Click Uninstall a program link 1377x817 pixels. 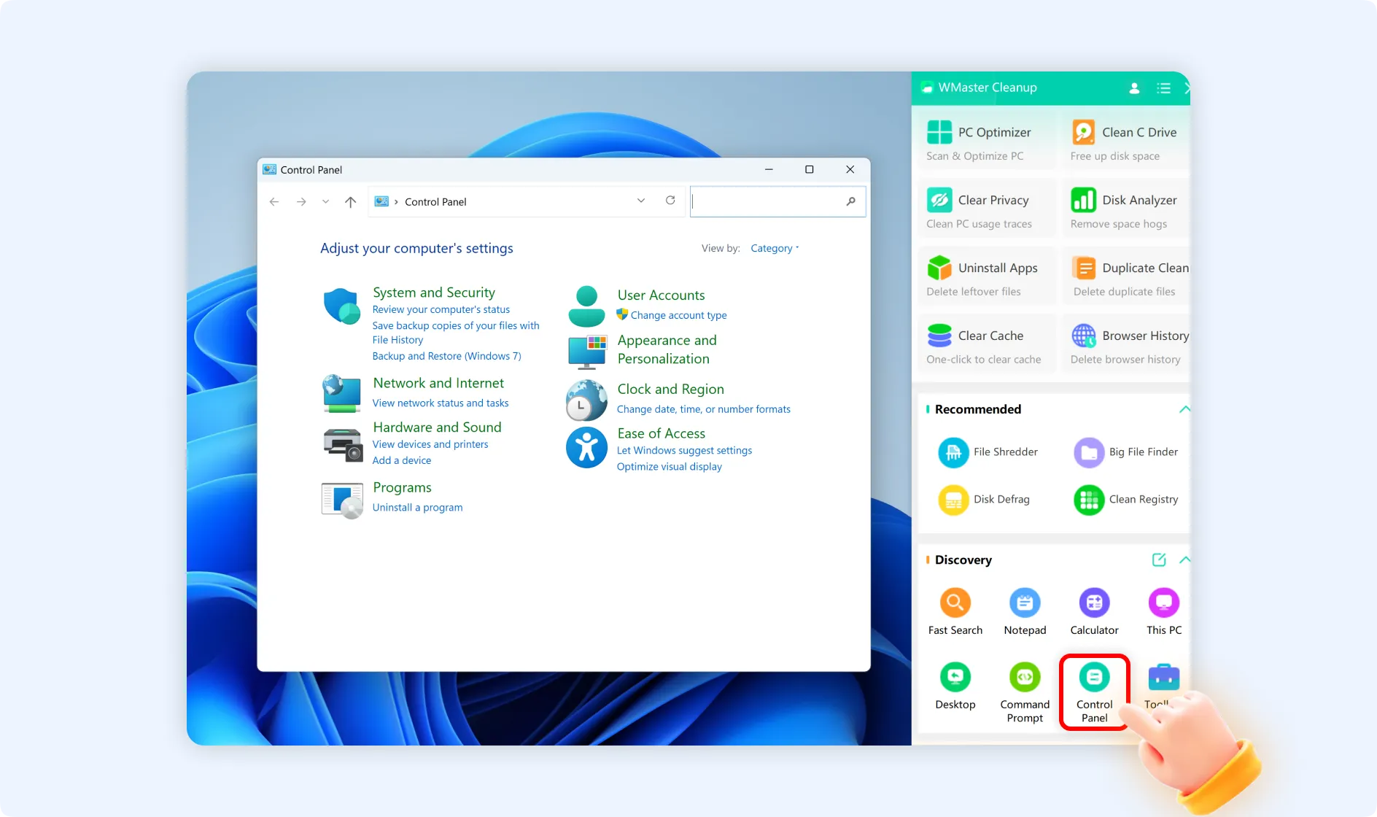pyautogui.click(x=417, y=507)
